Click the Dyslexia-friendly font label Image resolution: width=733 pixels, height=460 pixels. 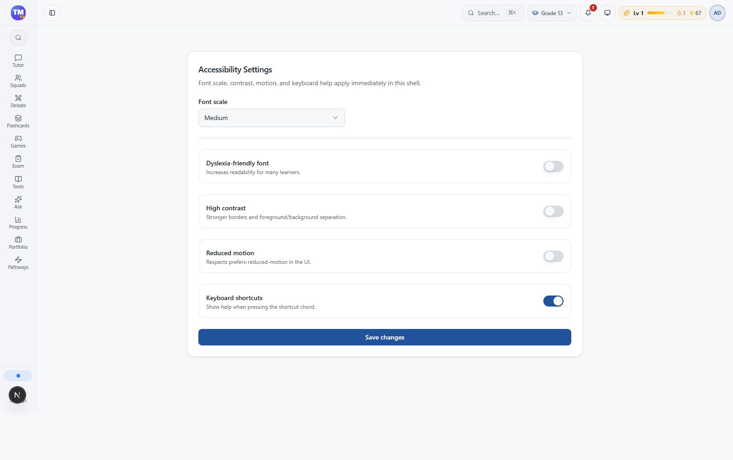[237, 163]
